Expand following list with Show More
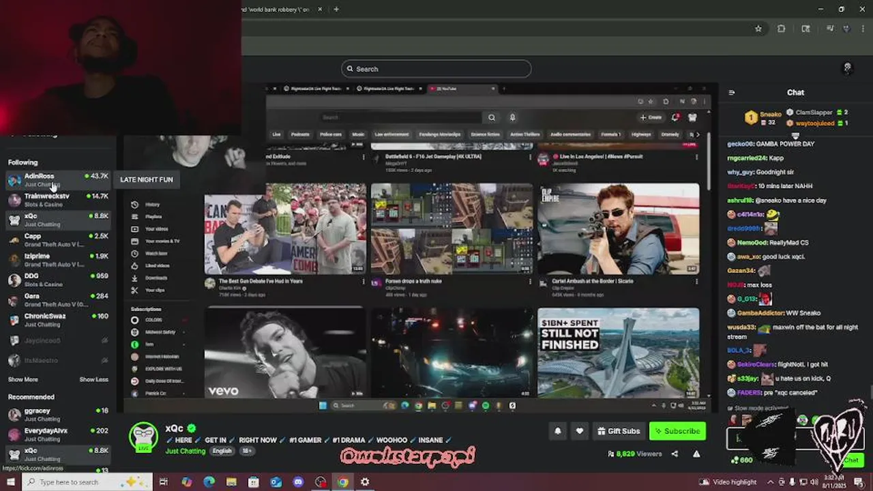The image size is (873, 491). coord(23,379)
